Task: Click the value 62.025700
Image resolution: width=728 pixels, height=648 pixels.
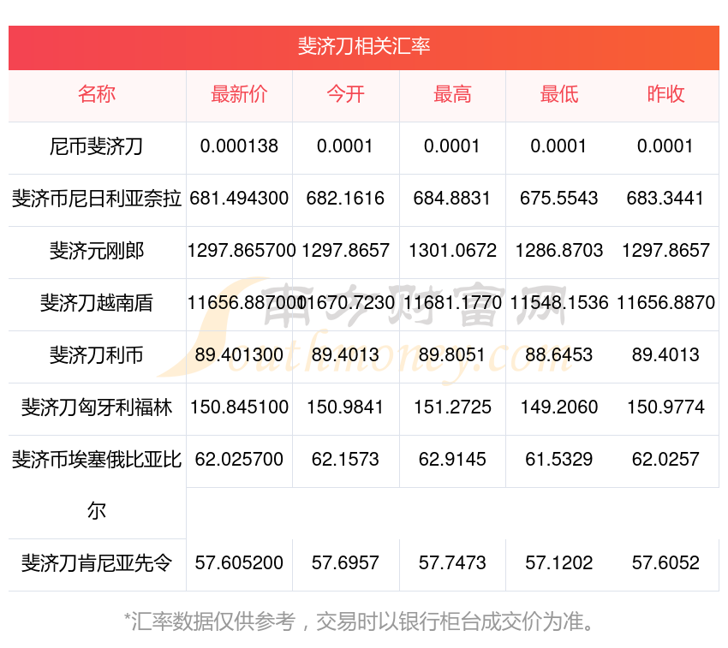Action: pos(239,460)
